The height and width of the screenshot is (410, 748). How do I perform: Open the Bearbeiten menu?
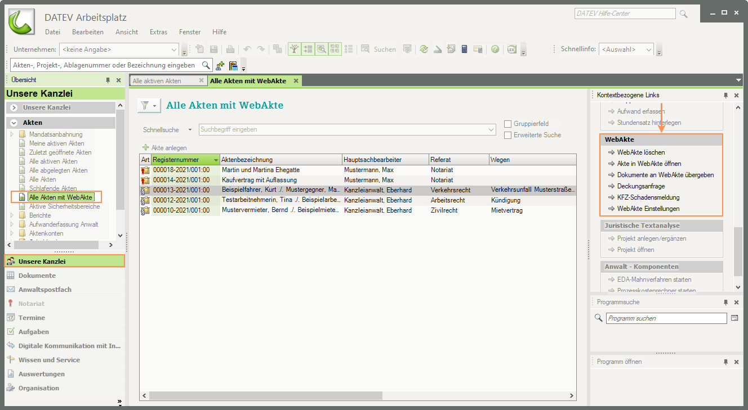[88, 32]
